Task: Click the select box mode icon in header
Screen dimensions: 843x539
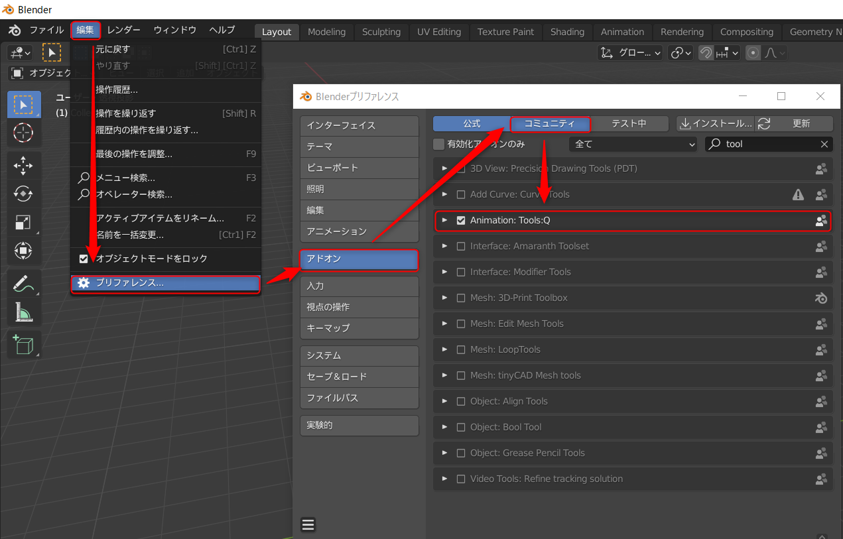Action: [x=52, y=52]
